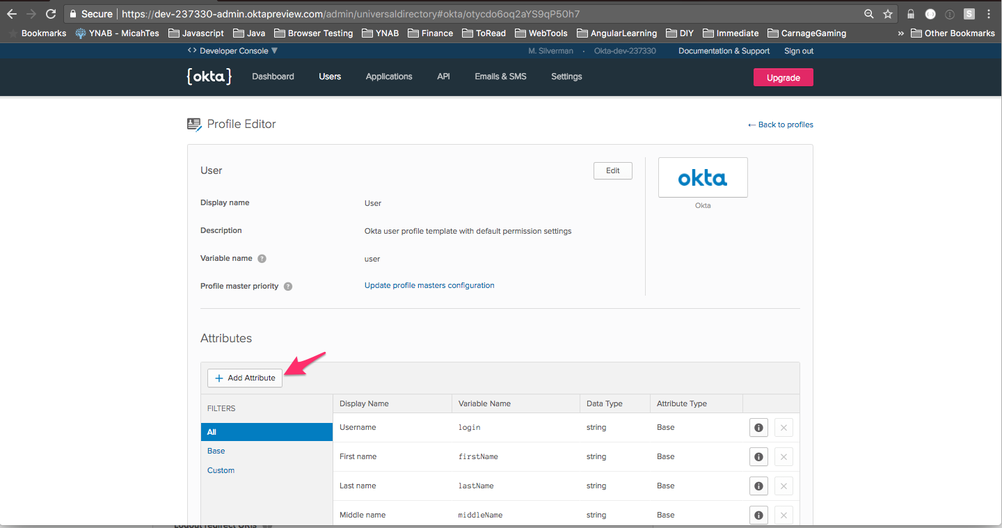The width and height of the screenshot is (1002, 528).
Task: Follow the Back to profiles link
Action: coord(780,125)
